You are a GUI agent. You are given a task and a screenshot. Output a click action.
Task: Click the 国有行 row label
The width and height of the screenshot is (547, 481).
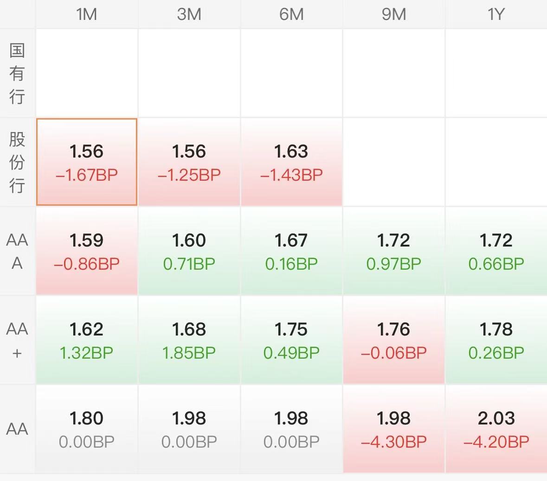(x=17, y=73)
